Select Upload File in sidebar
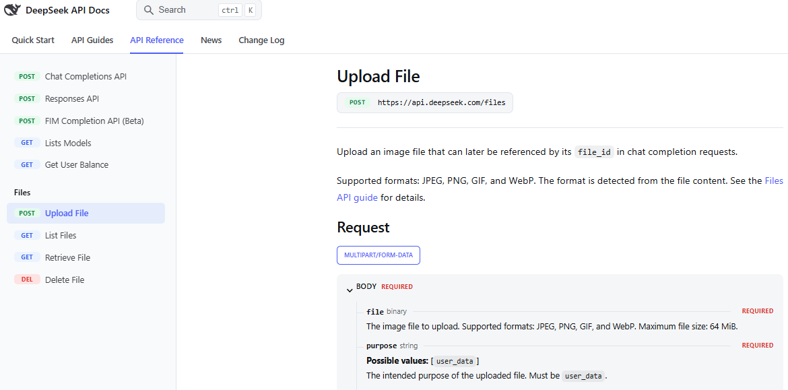 click(x=86, y=213)
